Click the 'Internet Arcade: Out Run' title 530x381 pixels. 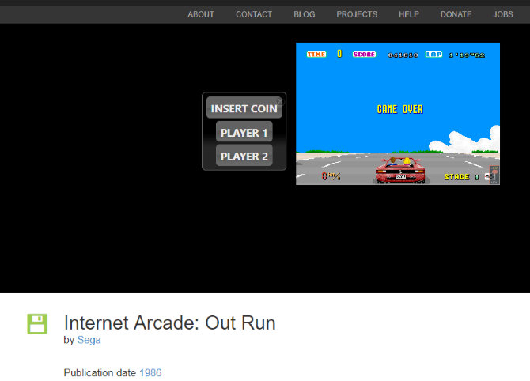[170, 323]
